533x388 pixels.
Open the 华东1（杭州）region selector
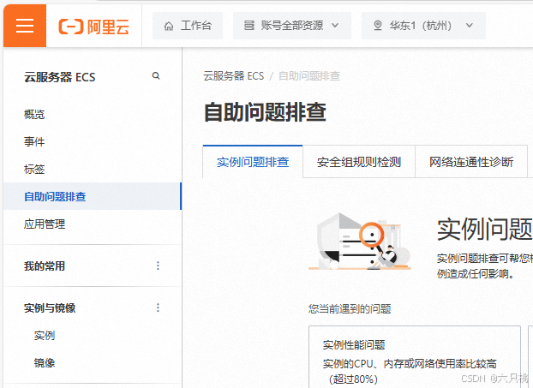pos(423,26)
